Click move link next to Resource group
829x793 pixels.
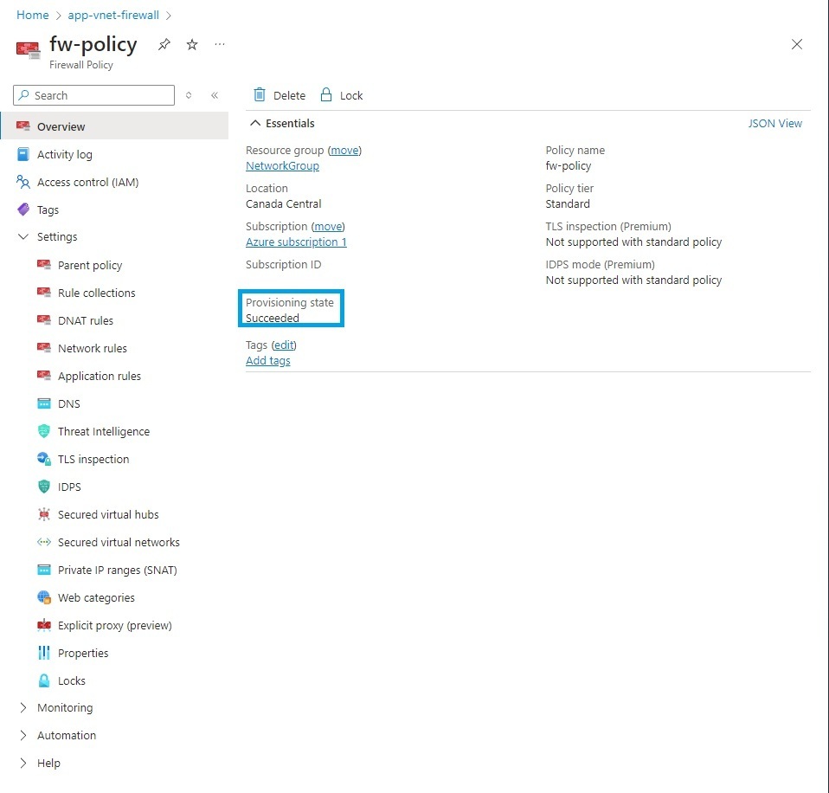[x=344, y=151]
